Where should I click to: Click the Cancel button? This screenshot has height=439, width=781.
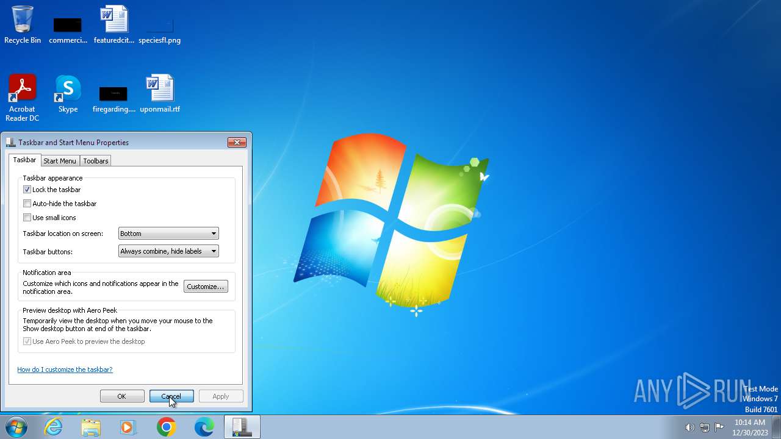pyautogui.click(x=171, y=396)
